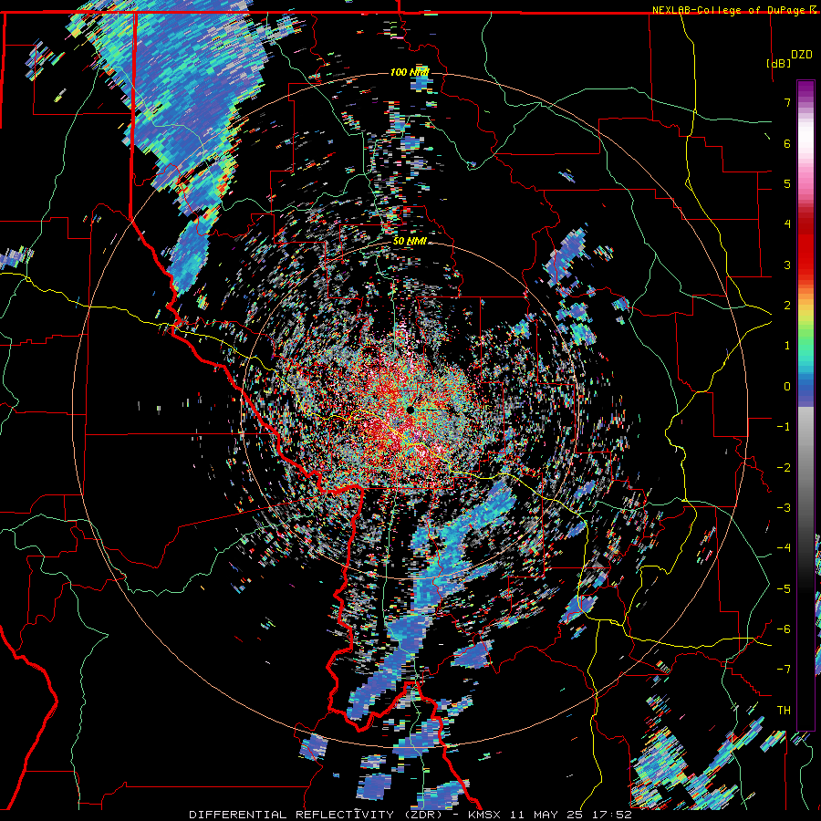Click the color scale value -1

(x=784, y=427)
